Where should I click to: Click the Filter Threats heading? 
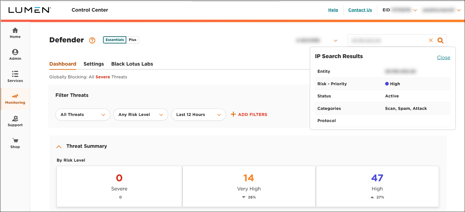point(72,95)
